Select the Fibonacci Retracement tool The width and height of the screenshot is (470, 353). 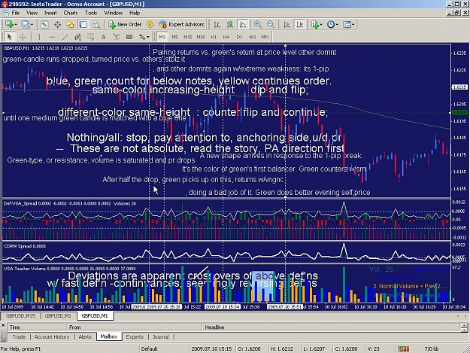(x=90, y=37)
